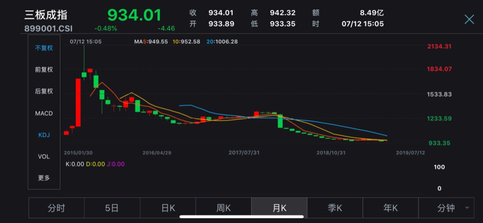
Task: Select the 月K monthly candlestick tab
Action: (280, 208)
